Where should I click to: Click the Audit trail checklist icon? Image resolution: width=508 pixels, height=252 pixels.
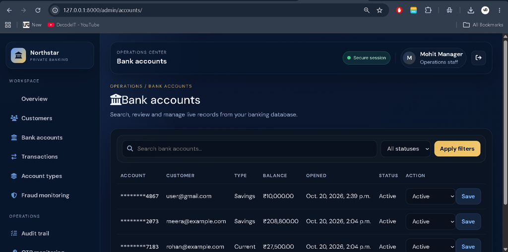click(14, 233)
